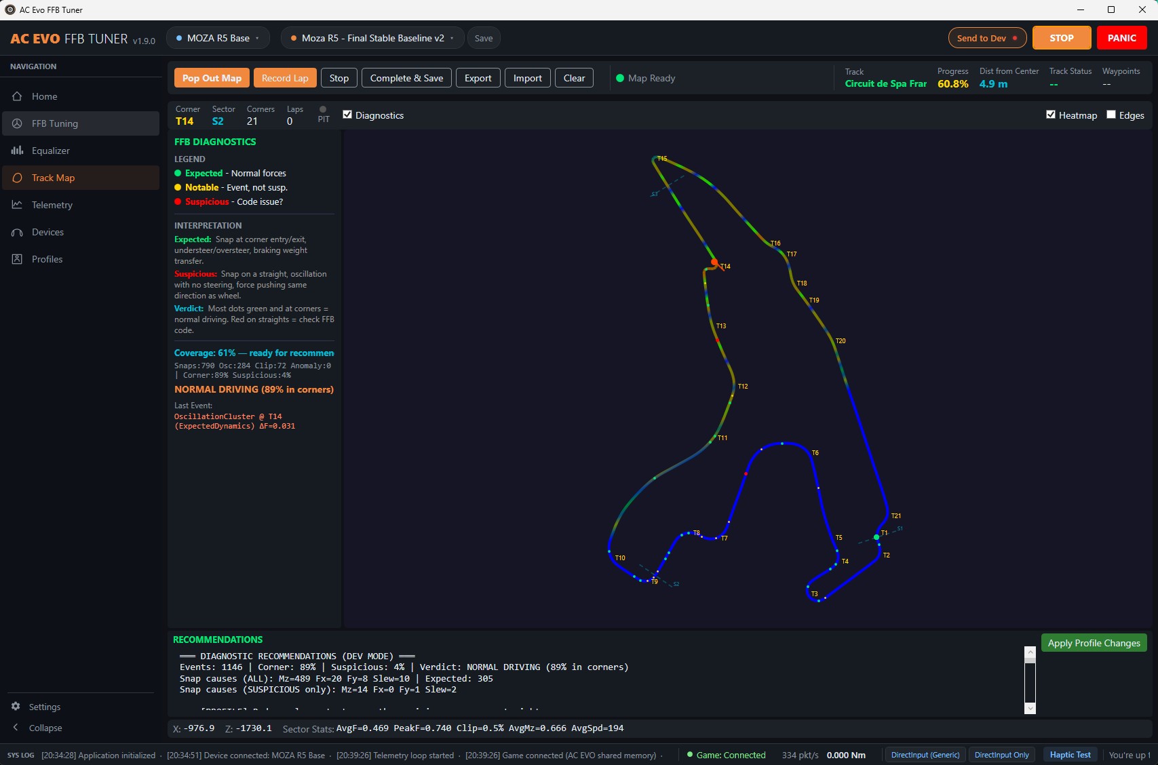This screenshot has height=765, width=1158.
Task: Open the Settings gear icon
Action: click(x=16, y=707)
